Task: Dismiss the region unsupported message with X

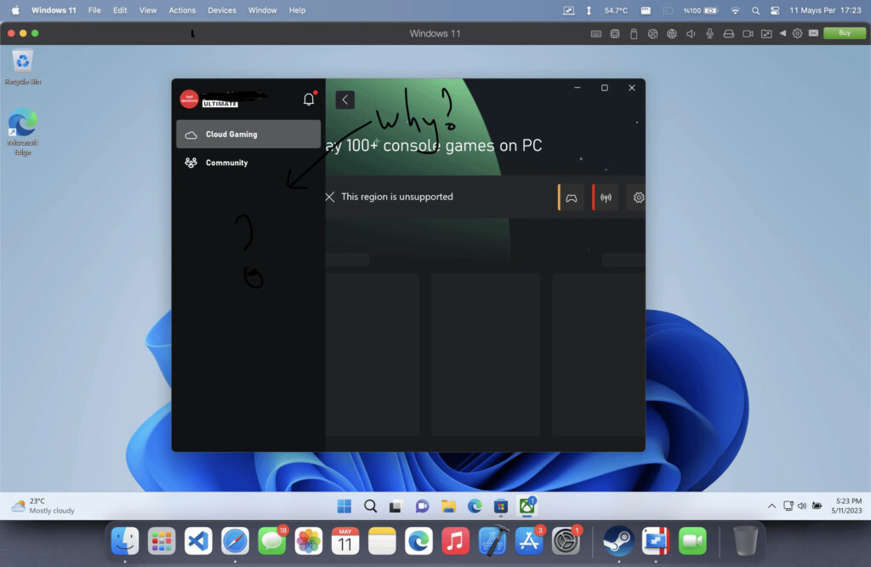Action: [330, 197]
